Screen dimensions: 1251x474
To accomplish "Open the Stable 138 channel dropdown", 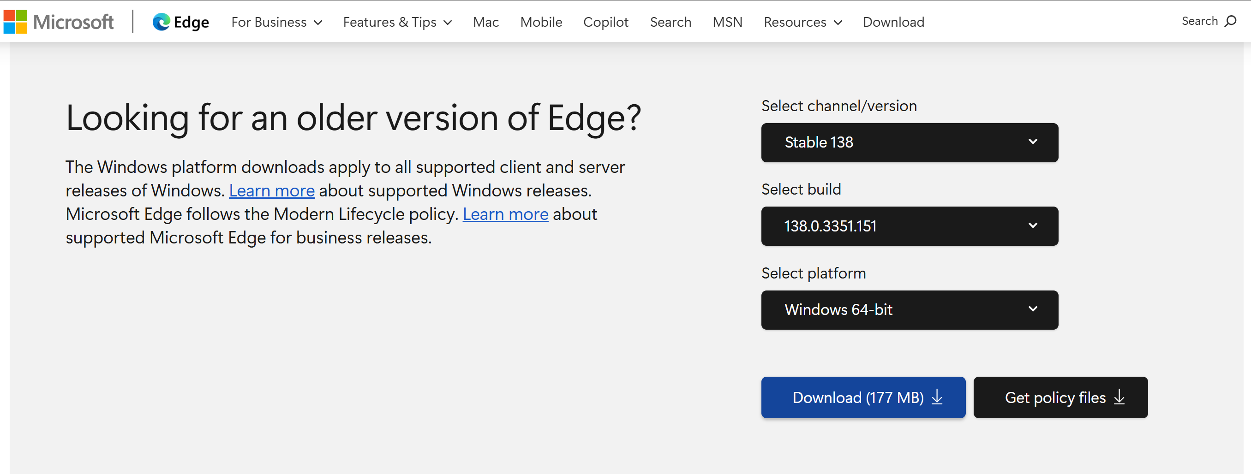I will (x=909, y=142).
